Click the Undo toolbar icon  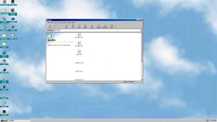pos(92,26)
